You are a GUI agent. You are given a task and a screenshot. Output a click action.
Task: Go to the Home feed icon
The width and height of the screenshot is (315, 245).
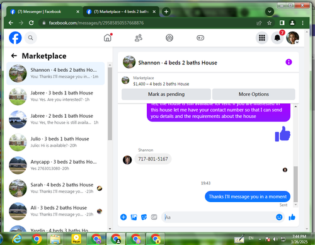108,38
